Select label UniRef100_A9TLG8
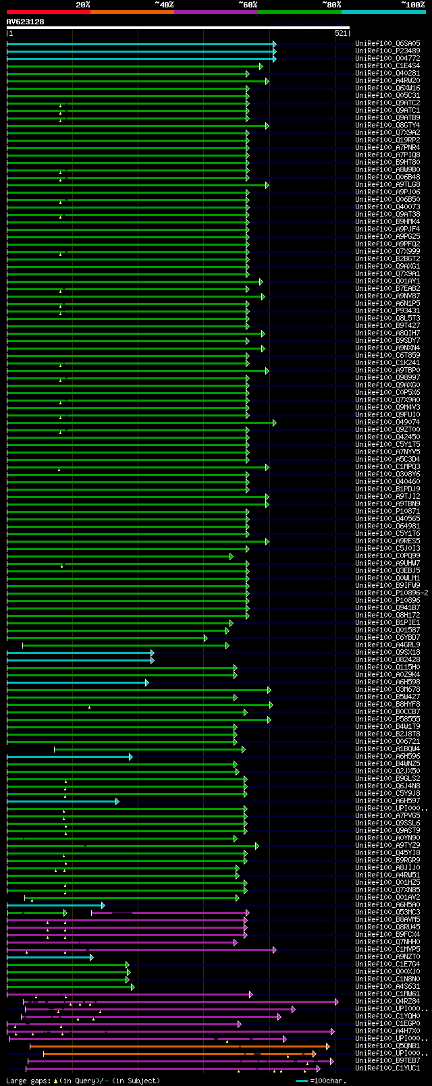This screenshot has width=432, height=1086. point(387,185)
